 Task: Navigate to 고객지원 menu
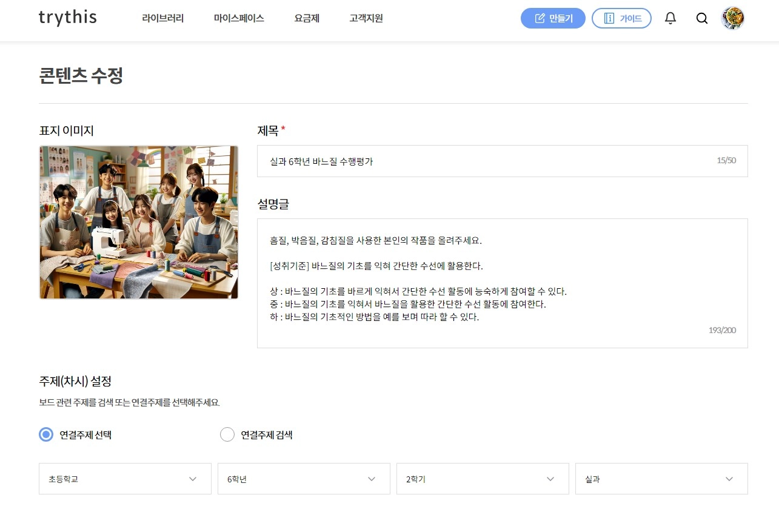coord(366,18)
